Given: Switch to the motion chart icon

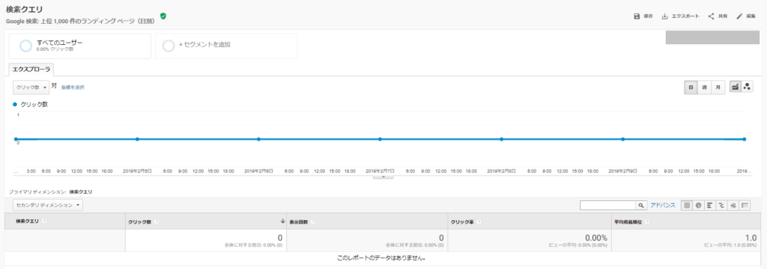Looking at the screenshot, I should coord(747,87).
